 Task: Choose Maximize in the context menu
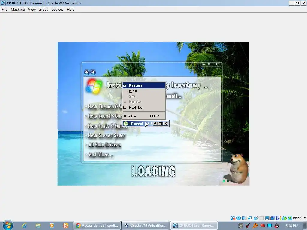point(144,108)
